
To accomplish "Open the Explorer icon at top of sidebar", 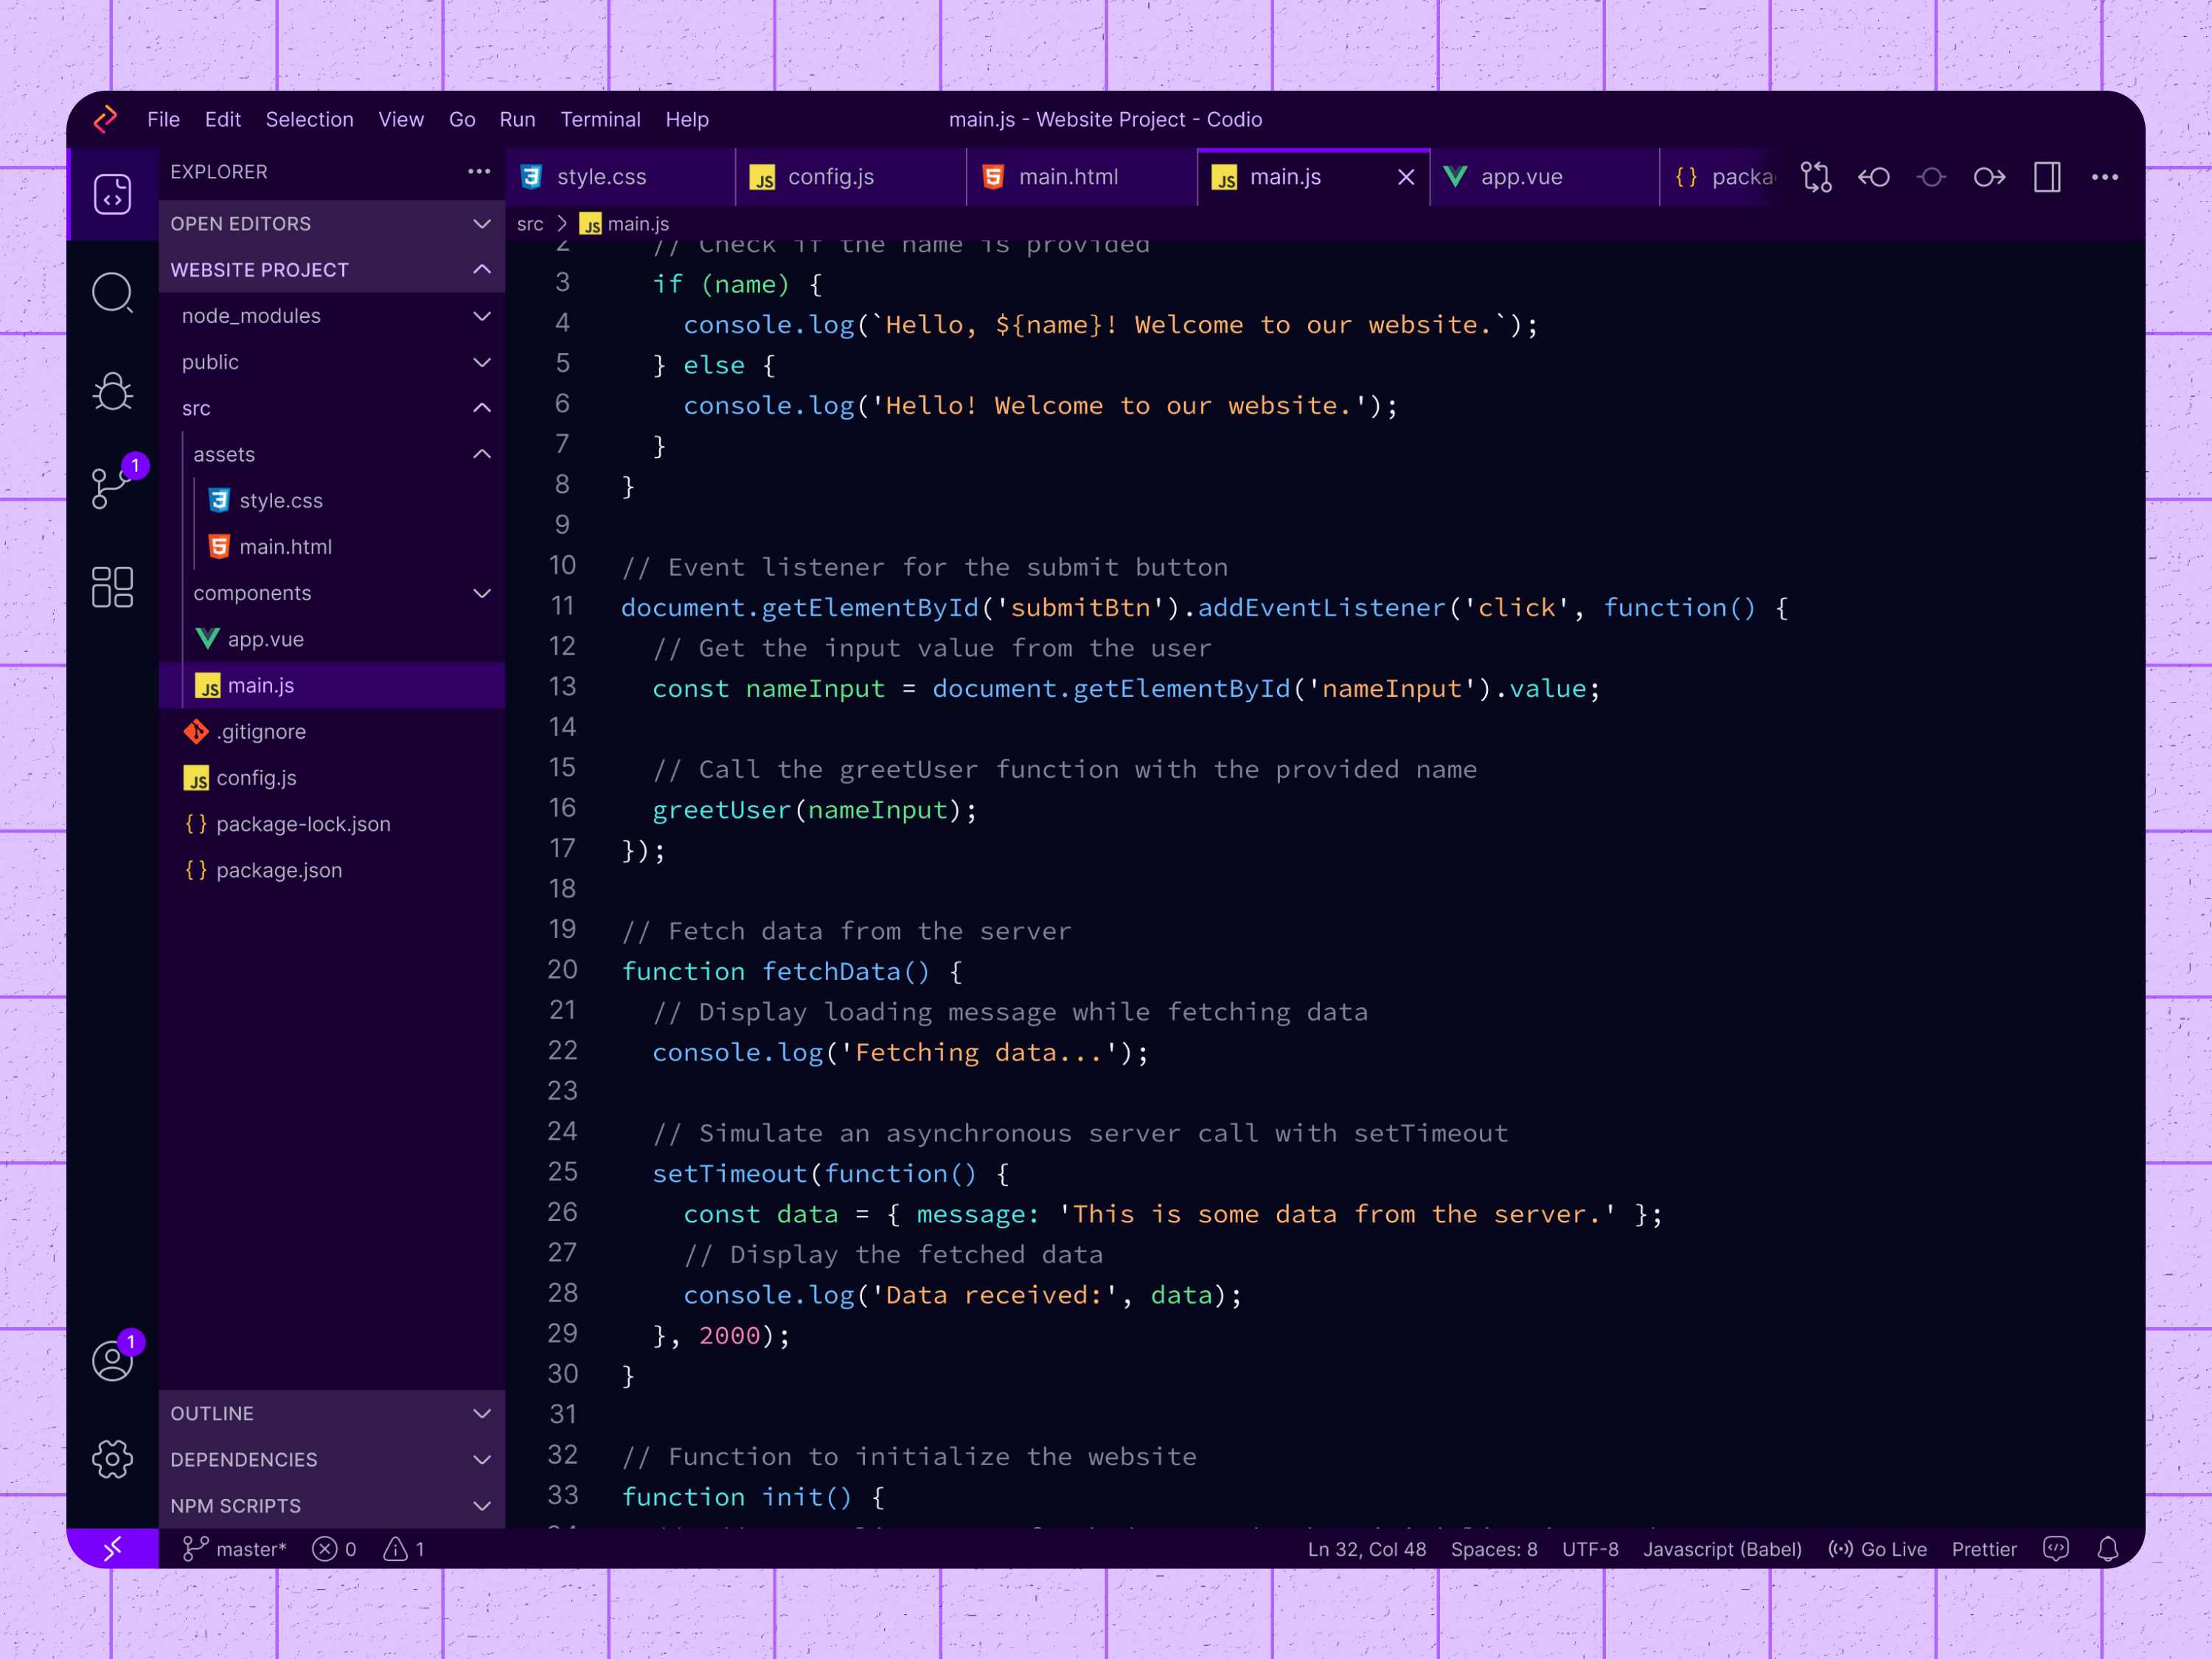I will pos(112,195).
